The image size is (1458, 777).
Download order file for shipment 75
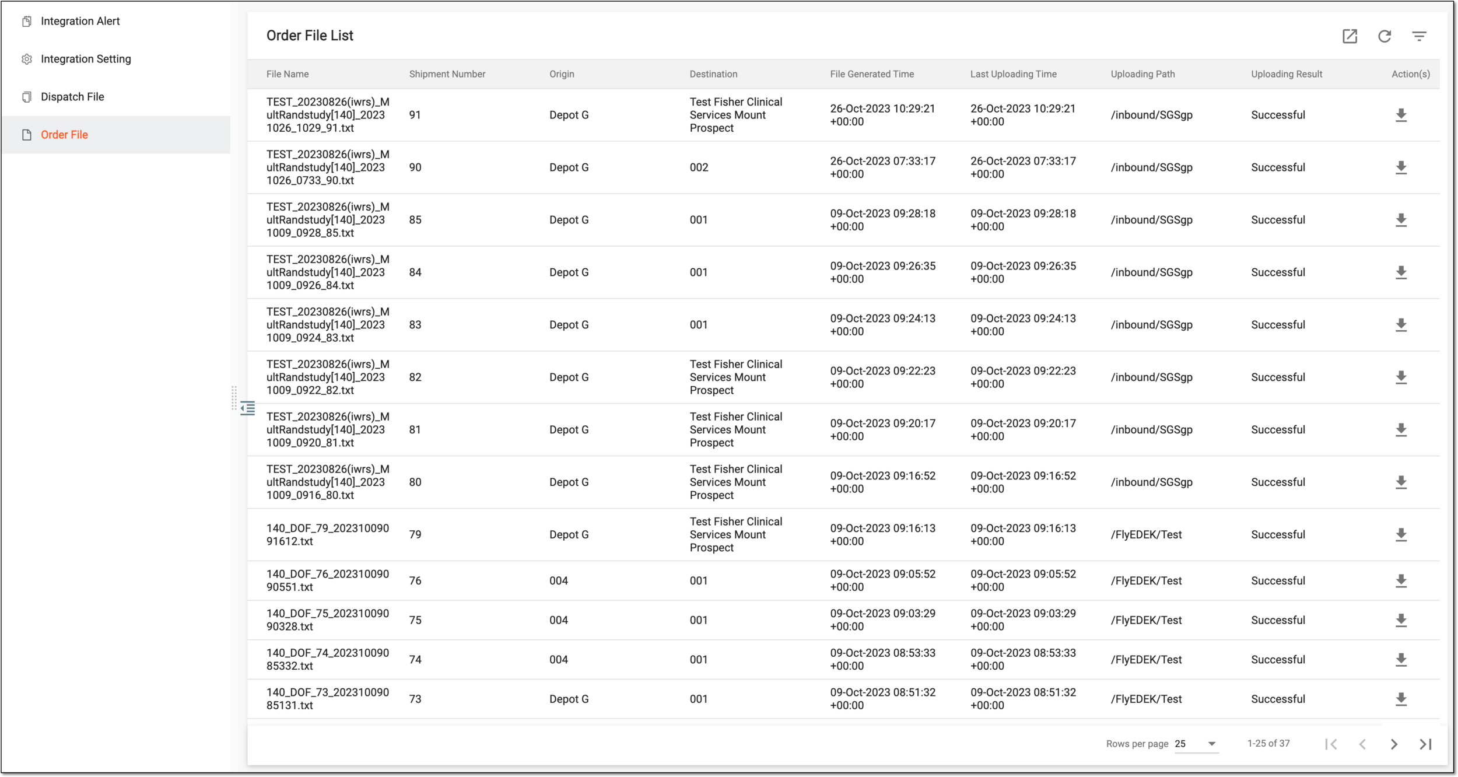(x=1401, y=620)
